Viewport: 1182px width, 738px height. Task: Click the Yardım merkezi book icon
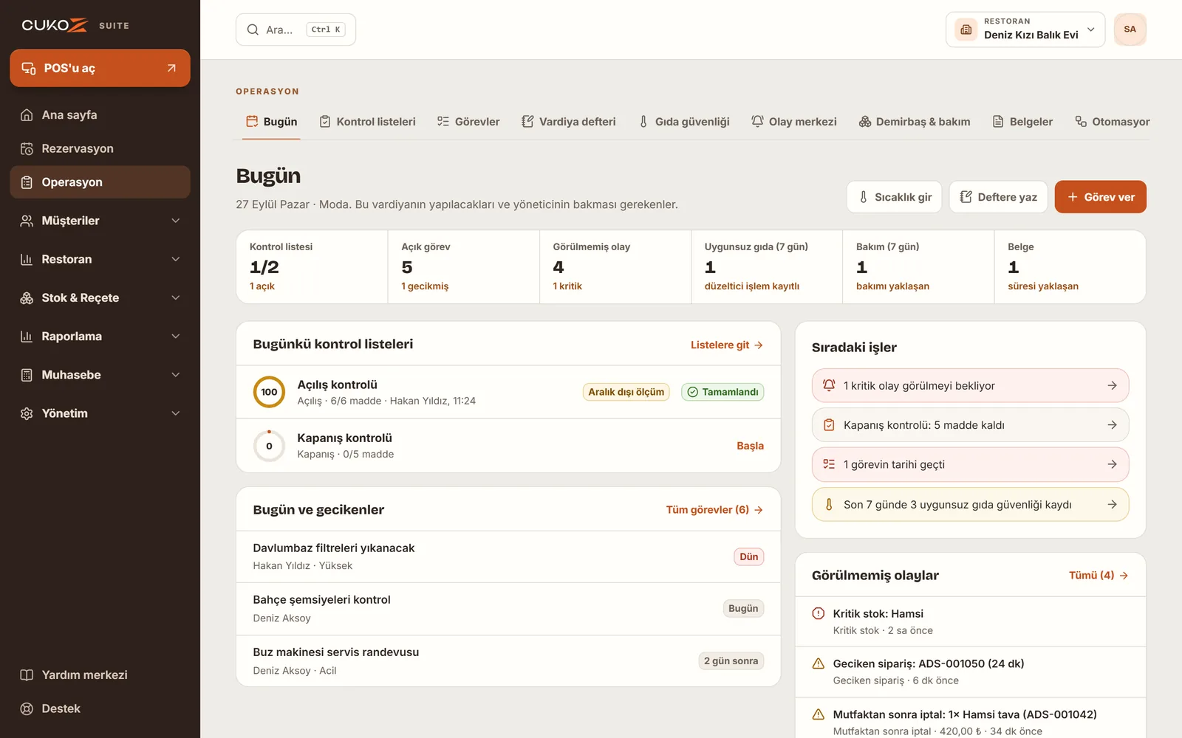coord(27,675)
